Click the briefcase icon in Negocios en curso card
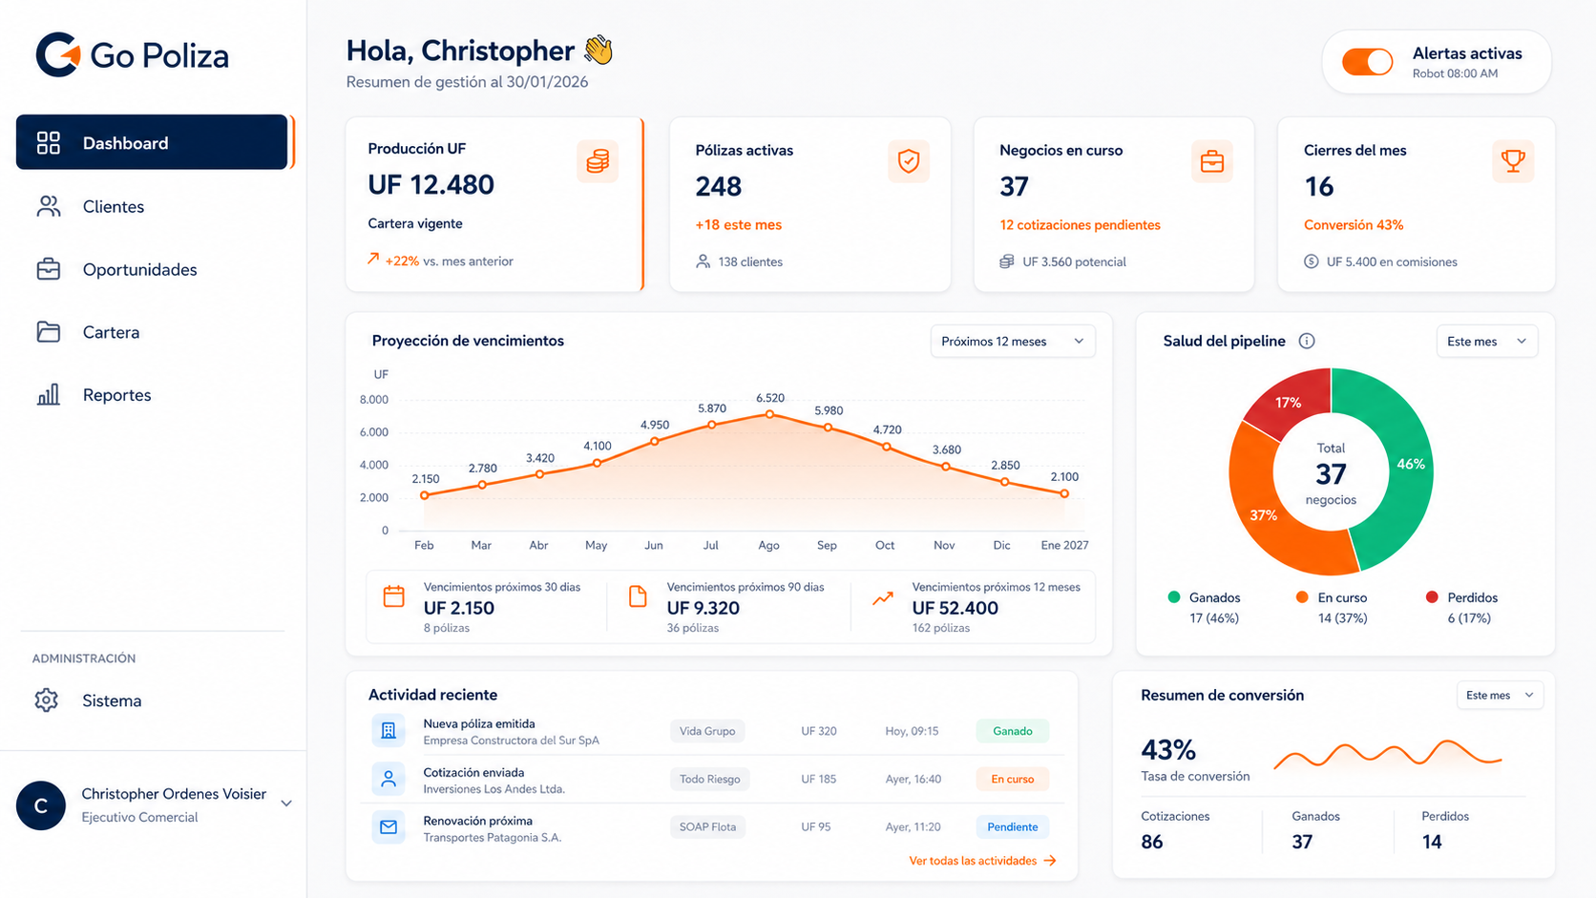The height and width of the screenshot is (898, 1596). pos(1212,161)
